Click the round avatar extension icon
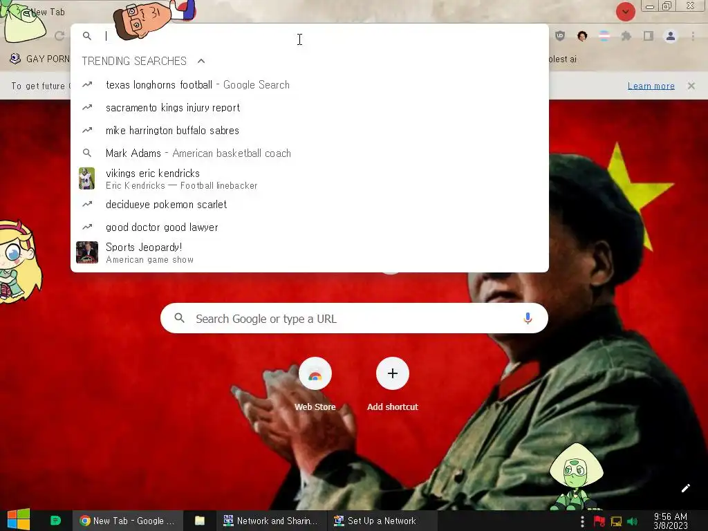This screenshot has width=708, height=531. click(582, 36)
